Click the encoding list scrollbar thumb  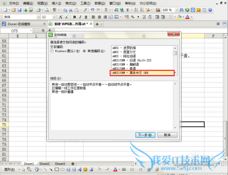[x=175, y=53]
